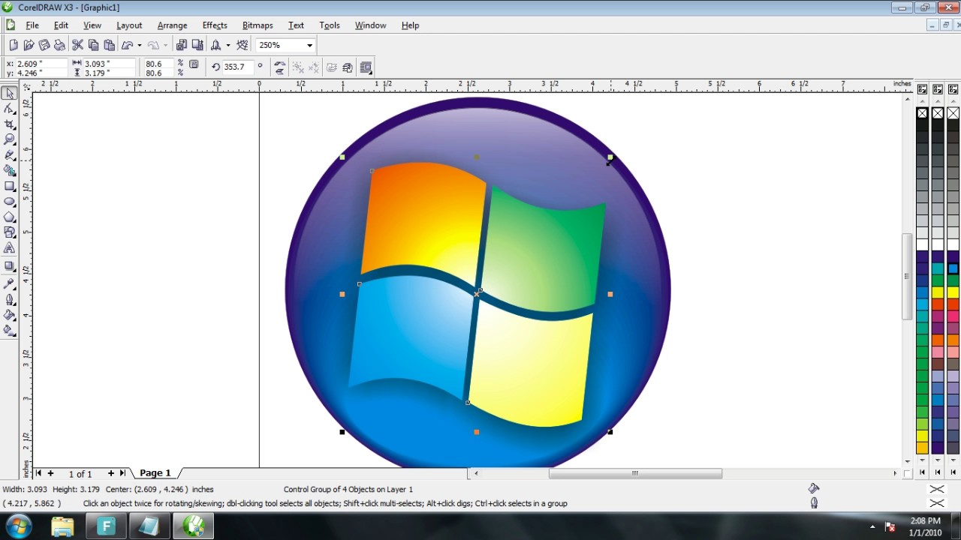Click the New document icon

click(13, 45)
